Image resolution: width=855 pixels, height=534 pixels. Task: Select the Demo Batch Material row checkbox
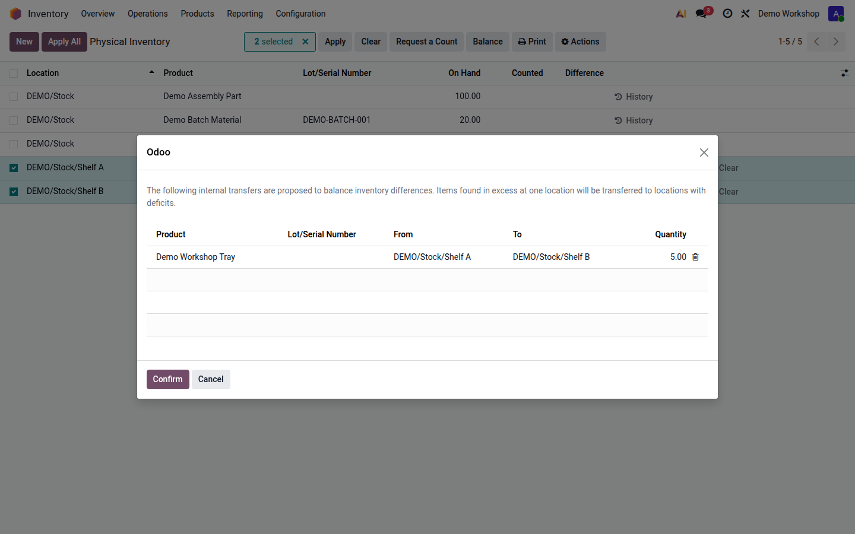coord(14,120)
